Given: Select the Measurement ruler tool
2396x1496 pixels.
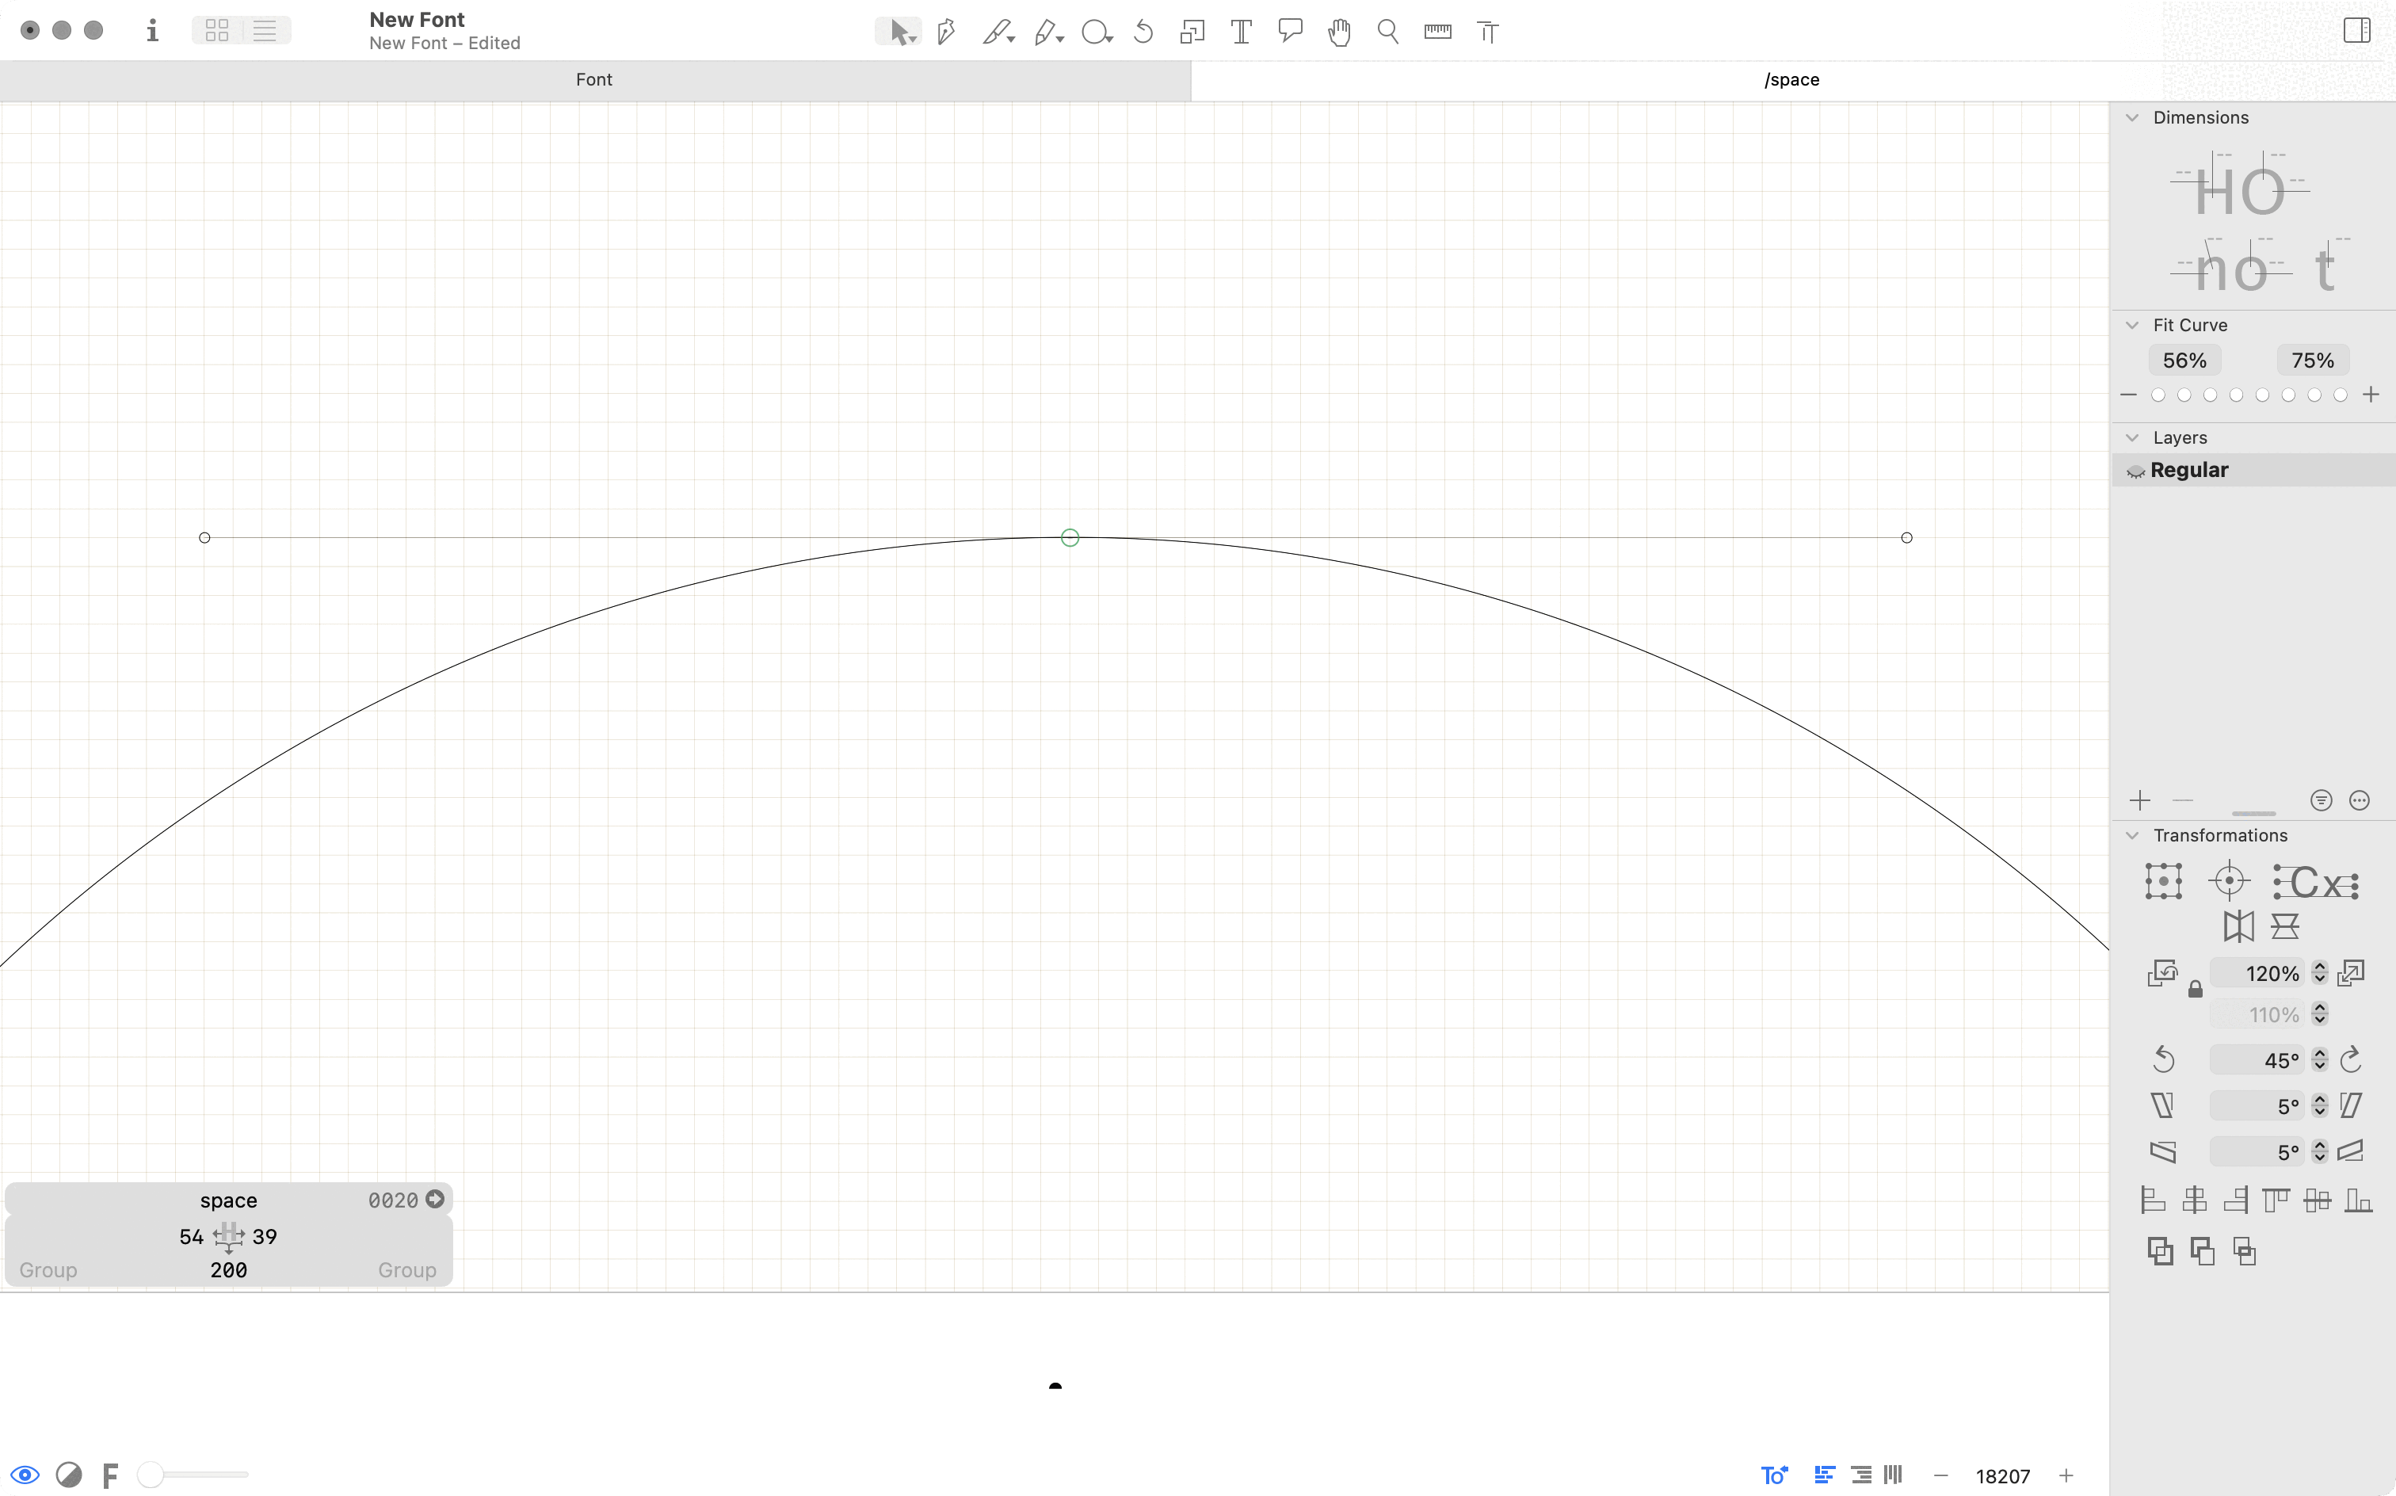Looking at the screenshot, I should (x=1437, y=32).
